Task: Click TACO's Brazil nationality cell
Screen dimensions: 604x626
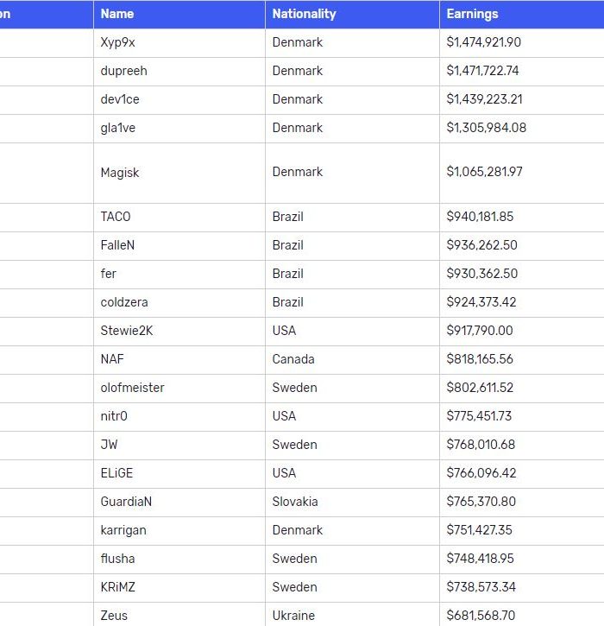Action: 287,217
